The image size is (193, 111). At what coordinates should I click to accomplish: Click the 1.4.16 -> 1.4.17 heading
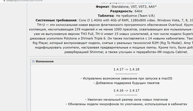pos(126,91)
